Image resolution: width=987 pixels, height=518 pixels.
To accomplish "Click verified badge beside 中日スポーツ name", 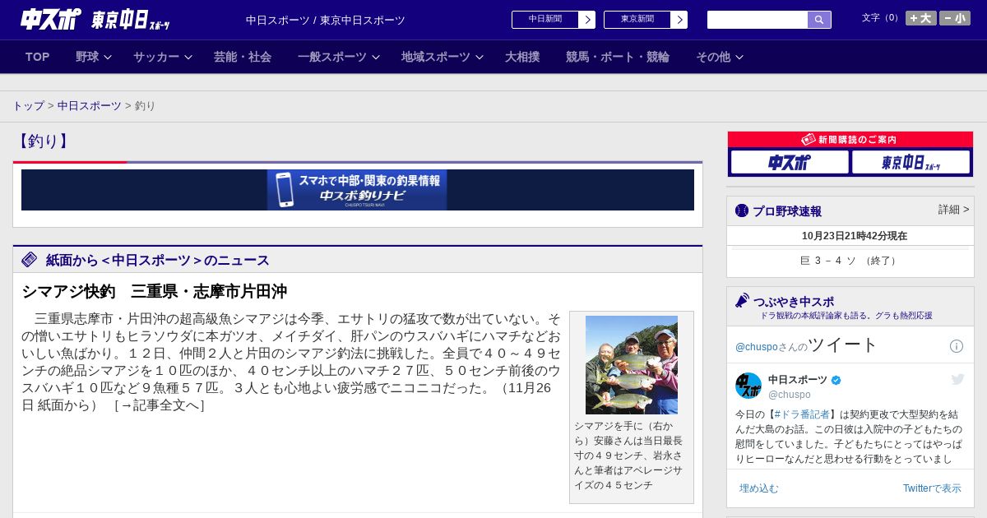I will click(x=836, y=380).
